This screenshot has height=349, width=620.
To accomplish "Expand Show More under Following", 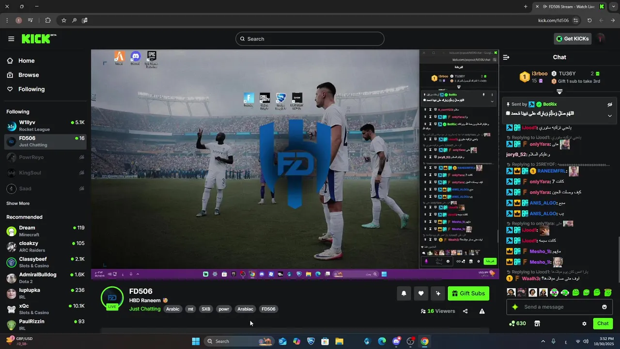I will click(x=18, y=204).
